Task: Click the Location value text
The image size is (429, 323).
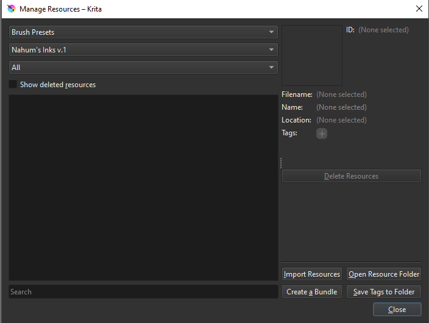Action: coord(341,120)
